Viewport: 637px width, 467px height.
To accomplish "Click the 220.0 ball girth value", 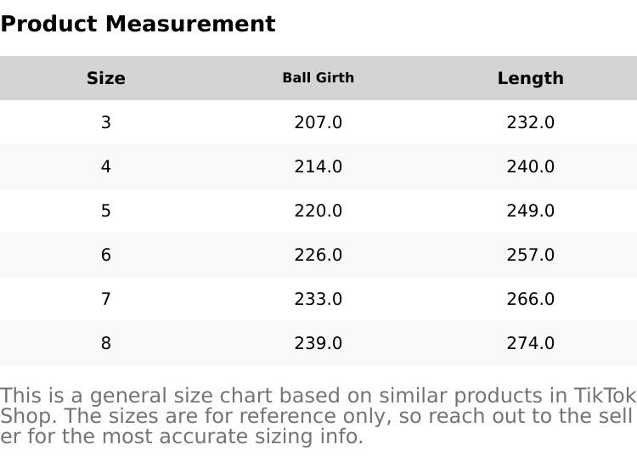I will [318, 211].
